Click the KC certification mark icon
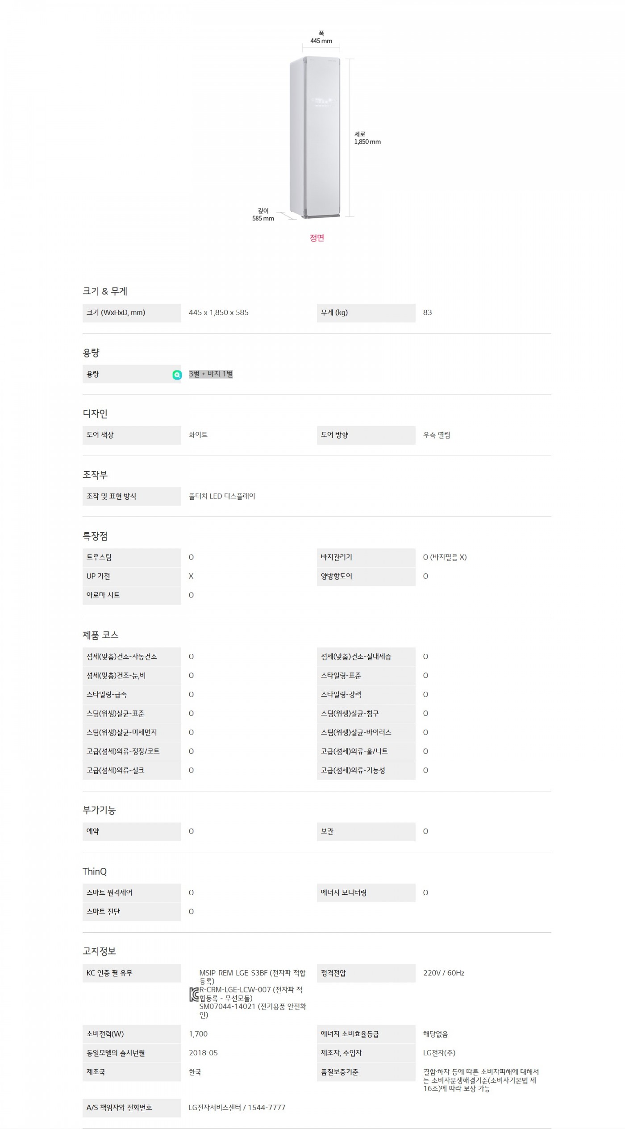Image resolution: width=625 pixels, height=1129 pixels. [x=194, y=995]
